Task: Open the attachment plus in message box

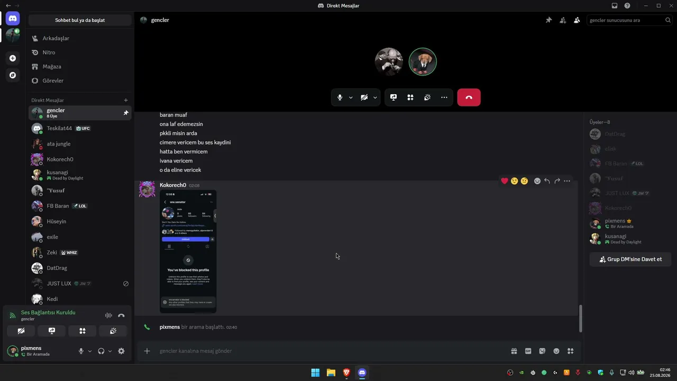Action: tap(147, 351)
